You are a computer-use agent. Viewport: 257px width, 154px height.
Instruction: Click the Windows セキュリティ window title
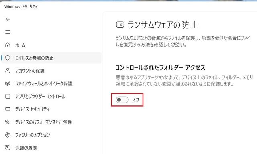click(x=21, y=7)
